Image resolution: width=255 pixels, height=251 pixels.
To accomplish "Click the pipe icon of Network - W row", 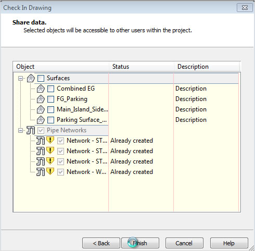I will (41, 172).
